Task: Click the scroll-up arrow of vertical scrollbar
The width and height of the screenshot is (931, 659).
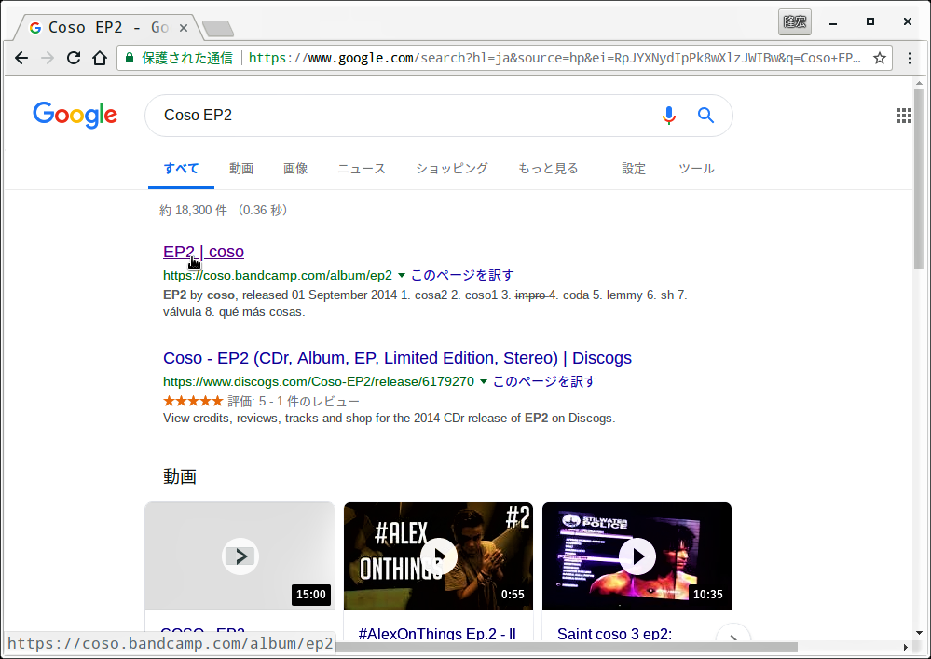Action: tap(919, 83)
